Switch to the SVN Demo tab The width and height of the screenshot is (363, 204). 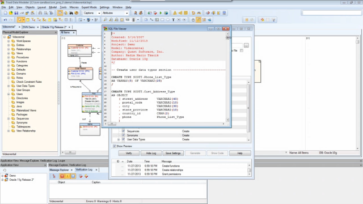[x=29, y=27]
